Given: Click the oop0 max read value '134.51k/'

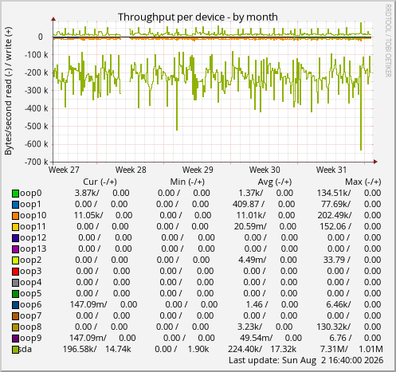Looking at the screenshot, I should click(x=334, y=193).
